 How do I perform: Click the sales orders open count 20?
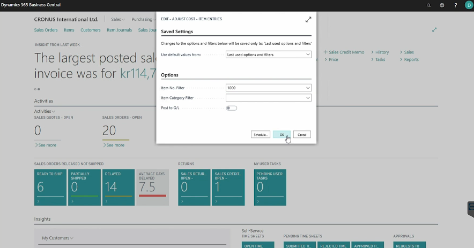point(109,130)
